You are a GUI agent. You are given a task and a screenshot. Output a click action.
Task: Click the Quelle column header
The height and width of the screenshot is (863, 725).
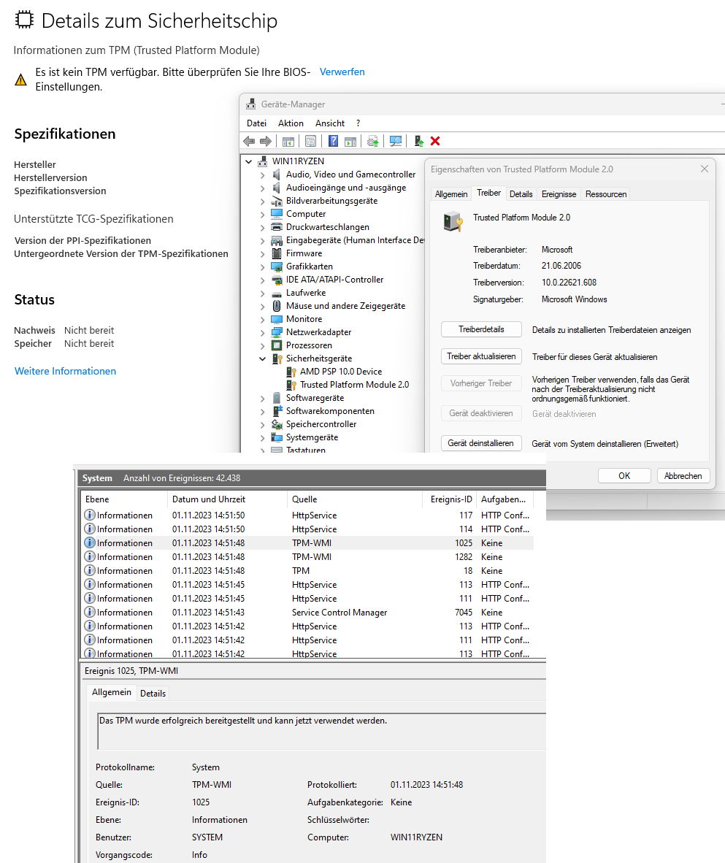click(x=355, y=499)
